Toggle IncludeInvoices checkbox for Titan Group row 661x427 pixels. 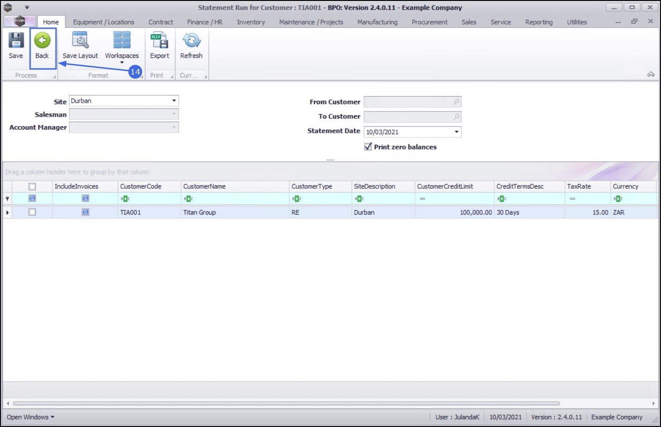coord(85,212)
